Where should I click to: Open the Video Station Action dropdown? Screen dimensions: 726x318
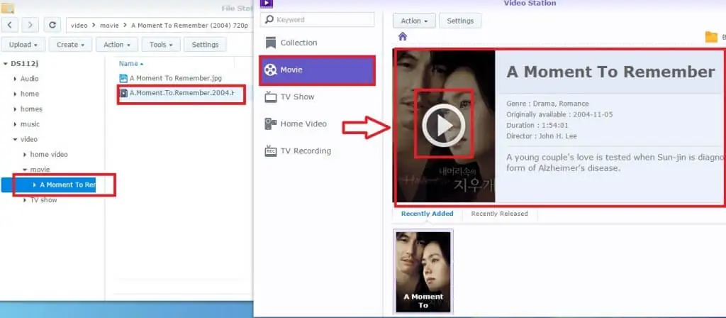tap(414, 21)
